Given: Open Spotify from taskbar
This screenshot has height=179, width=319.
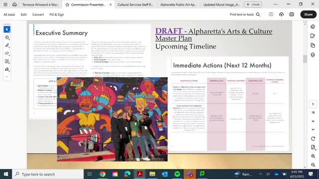Looking at the screenshot, I should [x=177, y=174].
